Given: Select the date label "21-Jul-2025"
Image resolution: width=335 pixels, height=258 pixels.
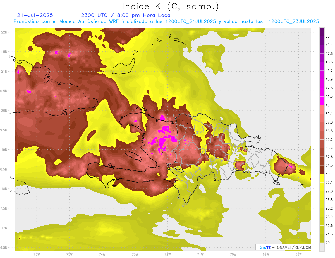Looking at the screenshot, I should coord(35,15).
